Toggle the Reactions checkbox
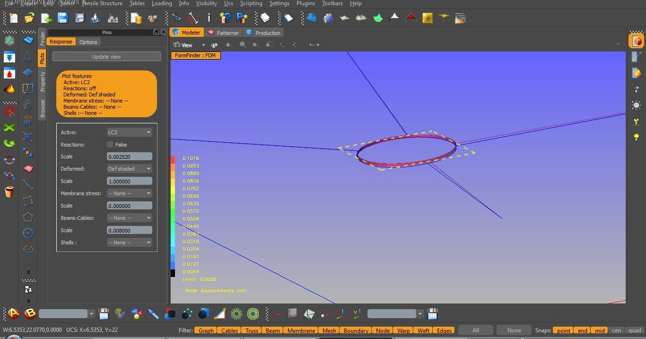646x339 pixels. coord(110,144)
